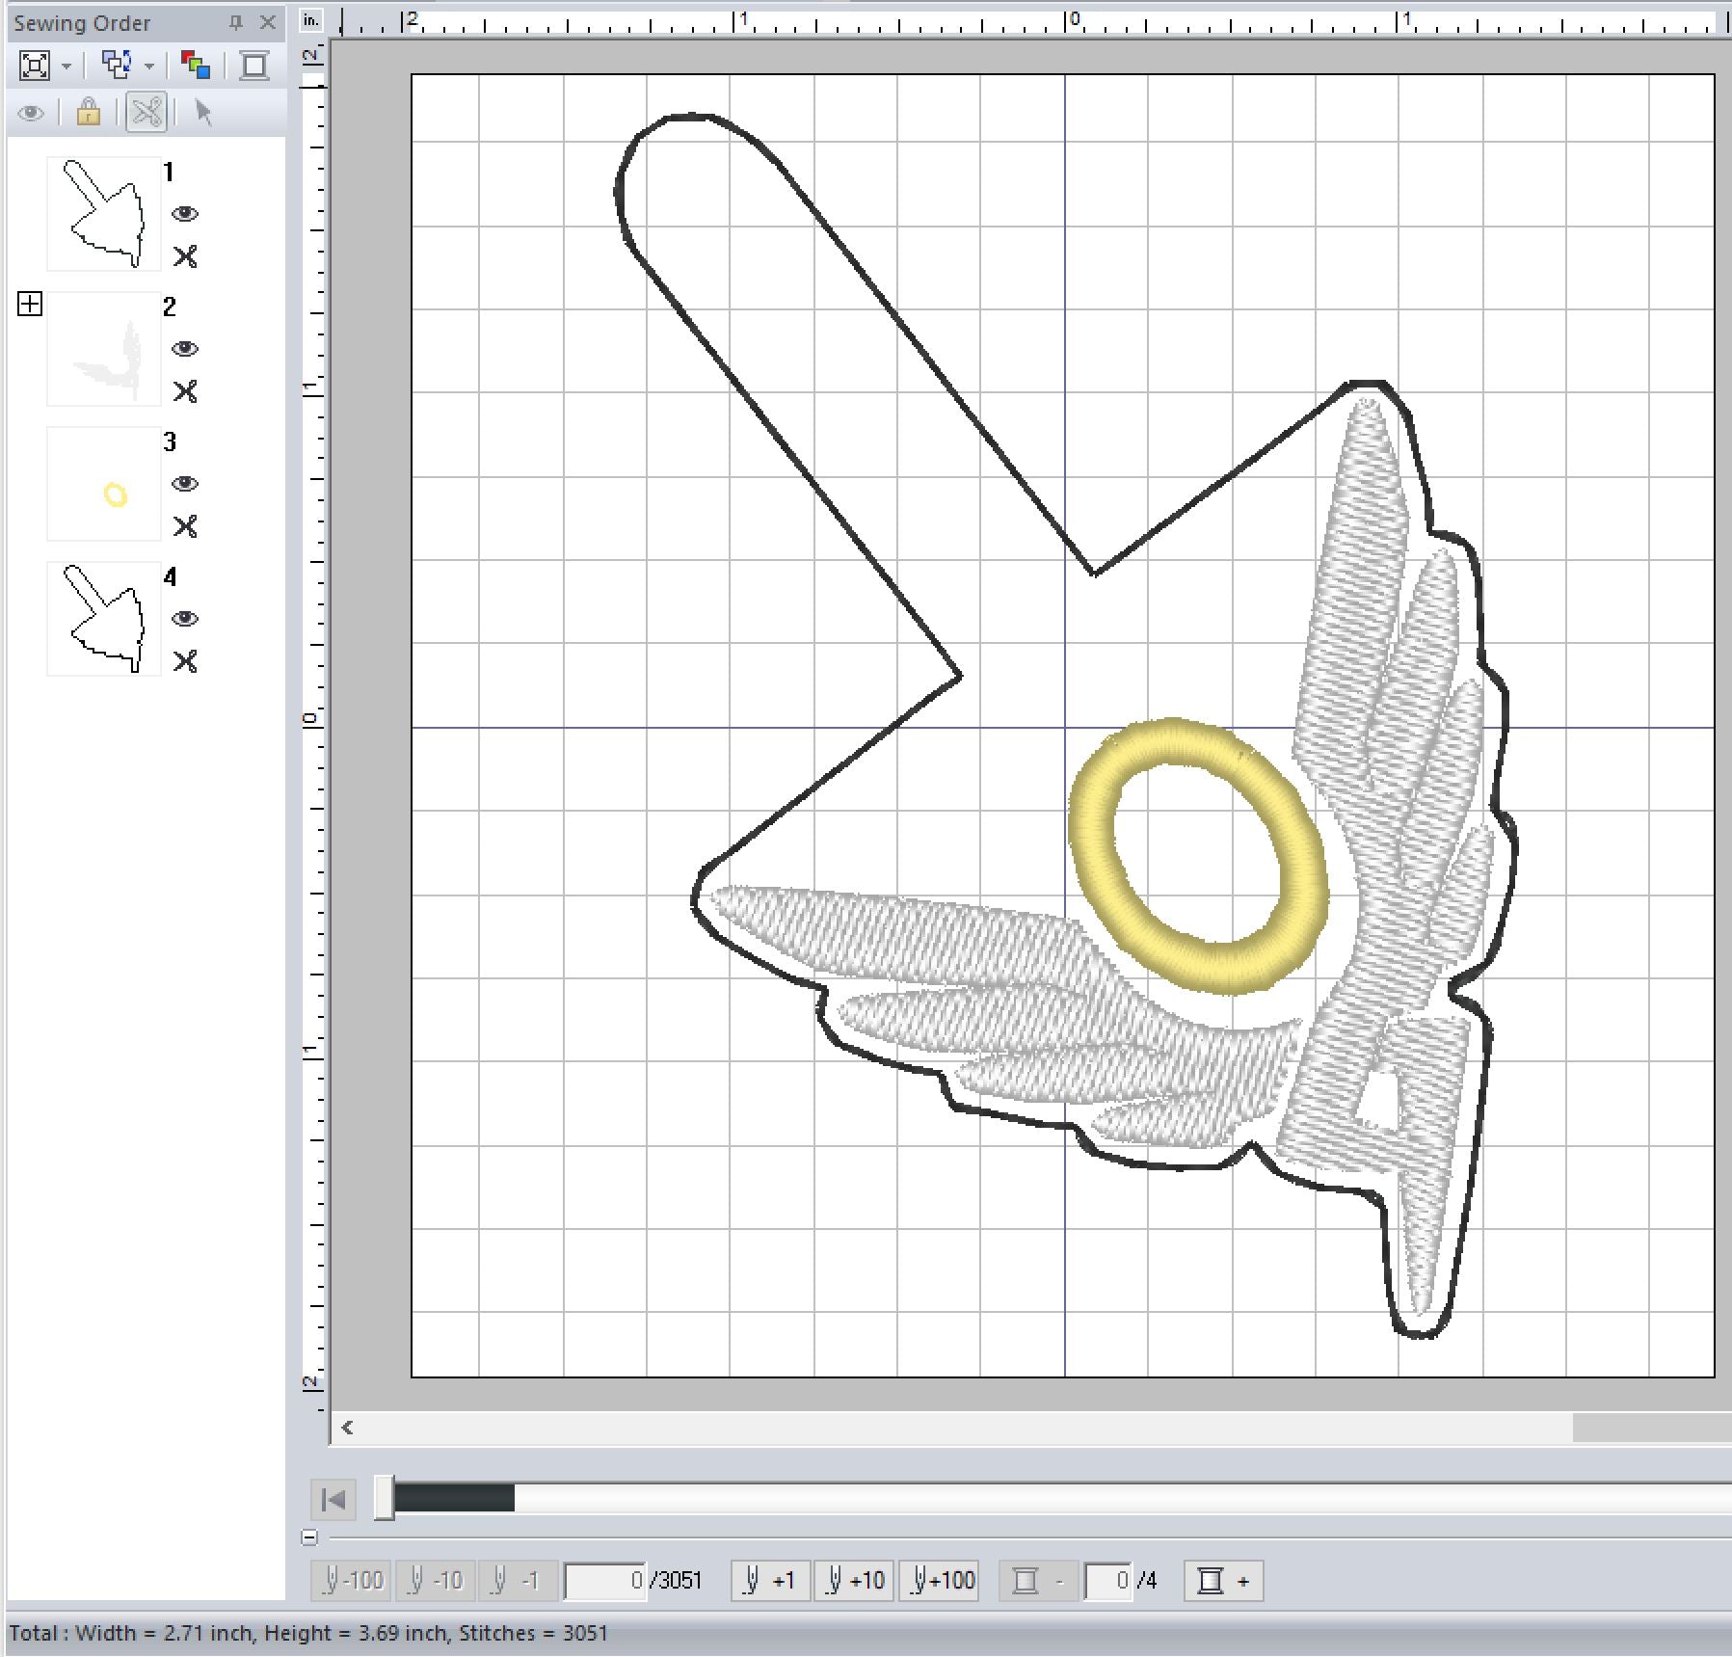
Task: Select the yellow ring thumbnail, item 3
Action: 104,484
